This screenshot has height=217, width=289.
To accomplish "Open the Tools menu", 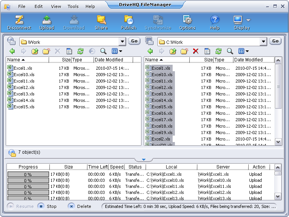I will pyautogui.click(x=73, y=6).
